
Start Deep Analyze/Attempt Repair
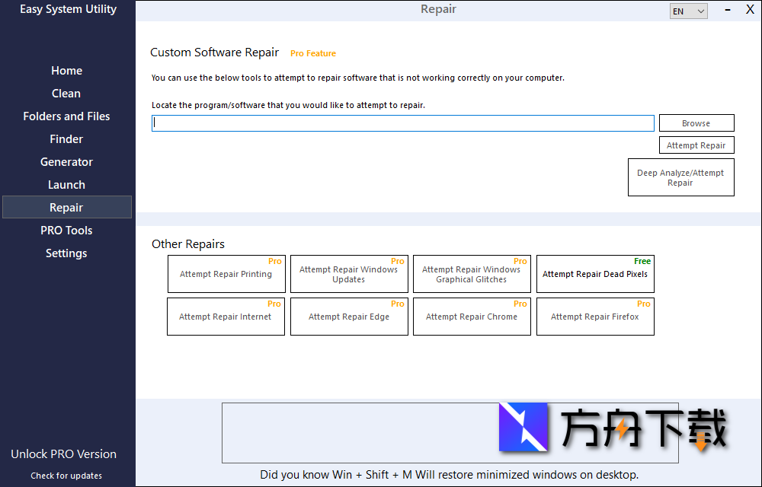[680, 177]
